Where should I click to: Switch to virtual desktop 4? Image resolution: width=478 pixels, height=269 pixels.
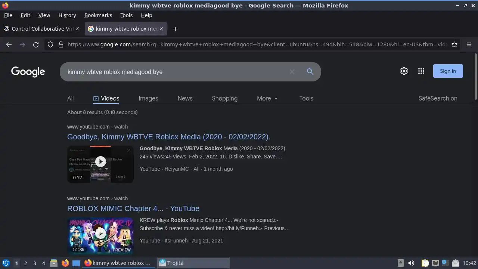pyautogui.click(x=43, y=263)
